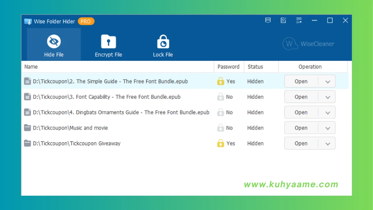Click folder icon of Music and movie
Screen dimensions: 373x210
tap(27, 128)
